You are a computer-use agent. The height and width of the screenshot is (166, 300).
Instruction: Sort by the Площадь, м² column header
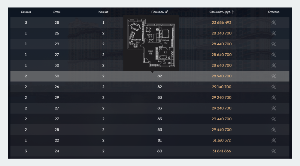pos(159,12)
